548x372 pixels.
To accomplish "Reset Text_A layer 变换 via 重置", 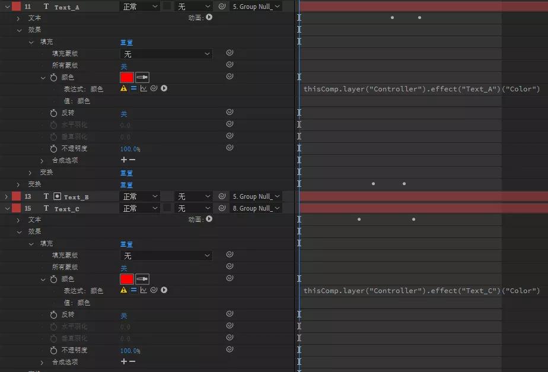I will pyautogui.click(x=126, y=185).
